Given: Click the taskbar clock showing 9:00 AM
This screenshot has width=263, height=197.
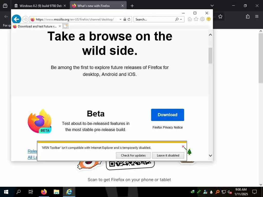Looking at the screenshot, I should click(x=241, y=192).
